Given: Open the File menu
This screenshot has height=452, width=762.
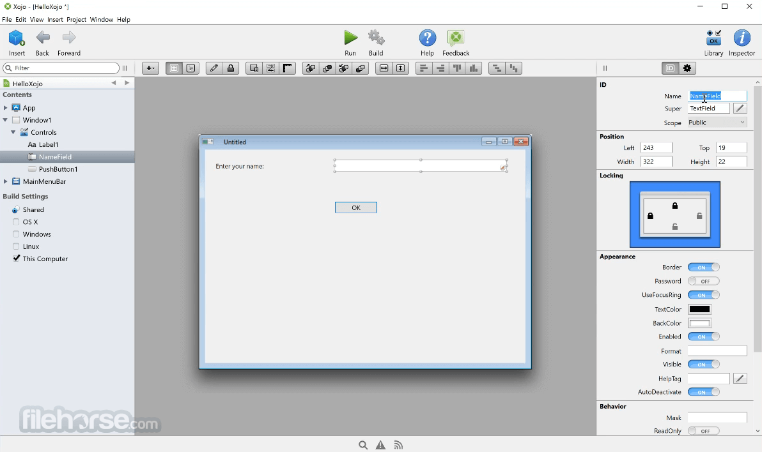Looking at the screenshot, I should (x=7, y=19).
